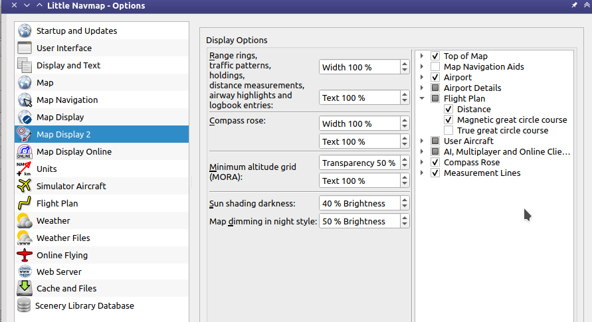592x322 pixels.
Task: Increase range rings Width 100 % stepper
Action: click(x=405, y=64)
